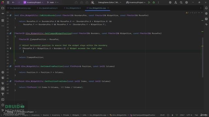Open the Structure tool window icon
209x117 pixels.
[3, 20]
